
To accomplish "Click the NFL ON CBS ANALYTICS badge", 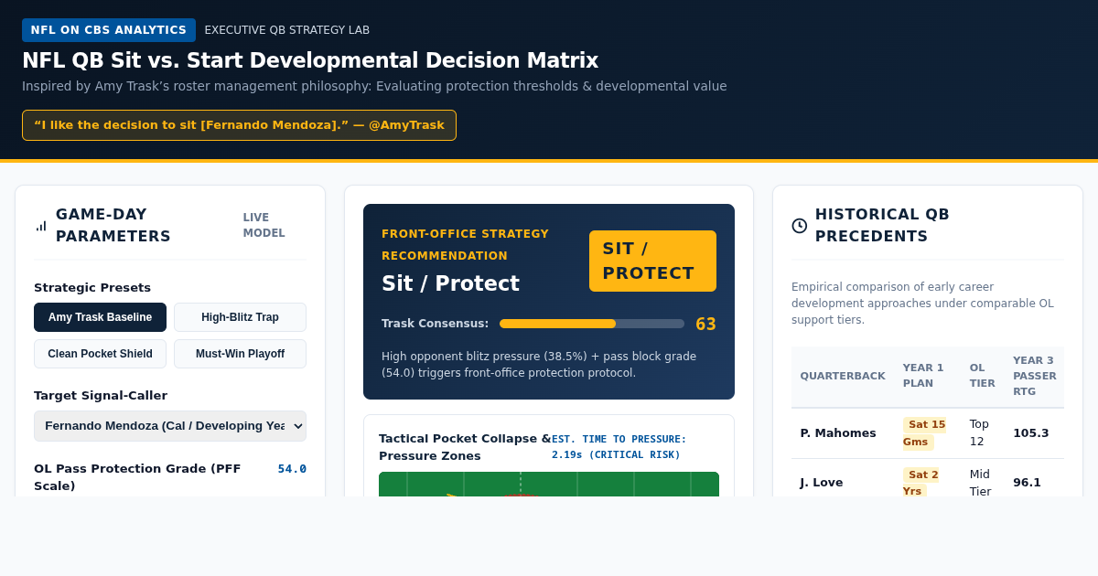I will click(x=109, y=30).
